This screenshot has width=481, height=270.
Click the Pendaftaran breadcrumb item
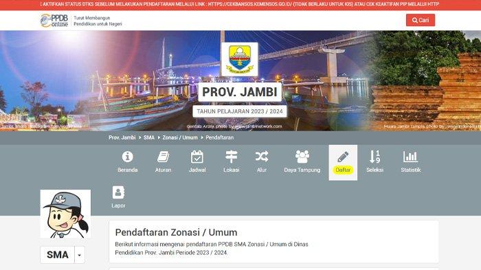tap(220, 138)
